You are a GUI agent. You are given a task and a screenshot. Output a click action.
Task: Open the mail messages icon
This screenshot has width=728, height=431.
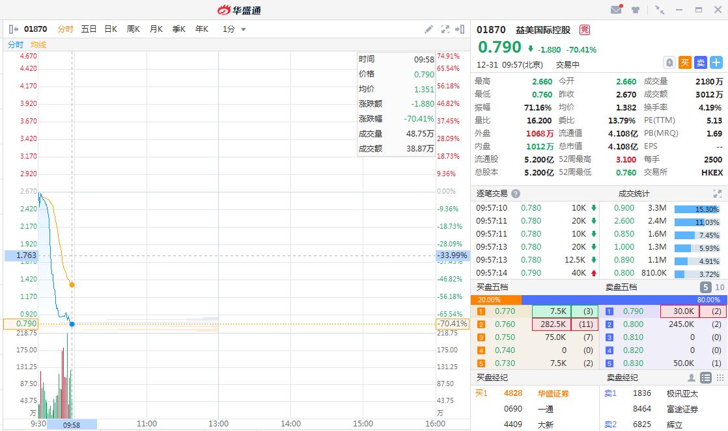[x=616, y=10]
